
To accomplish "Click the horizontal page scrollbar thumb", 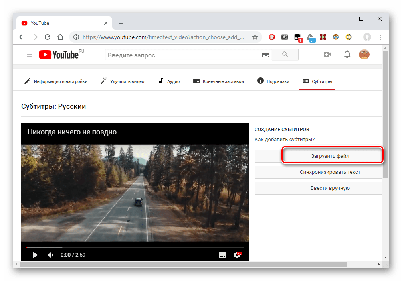I will tap(184, 264).
